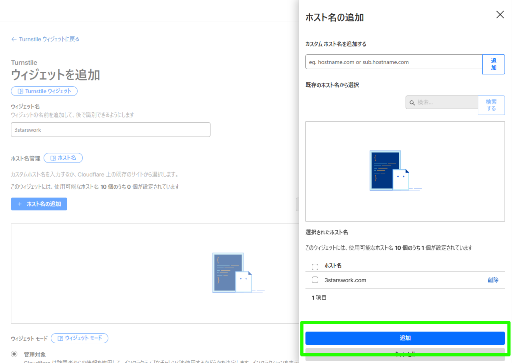Viewport: 512px width, 363px height.
Task: Click 削除 link for 3starswork.com
Action: coord(493,280)
